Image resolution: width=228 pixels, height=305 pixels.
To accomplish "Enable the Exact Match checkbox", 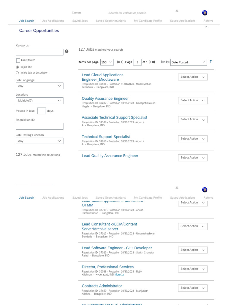I will click(18, 60).
